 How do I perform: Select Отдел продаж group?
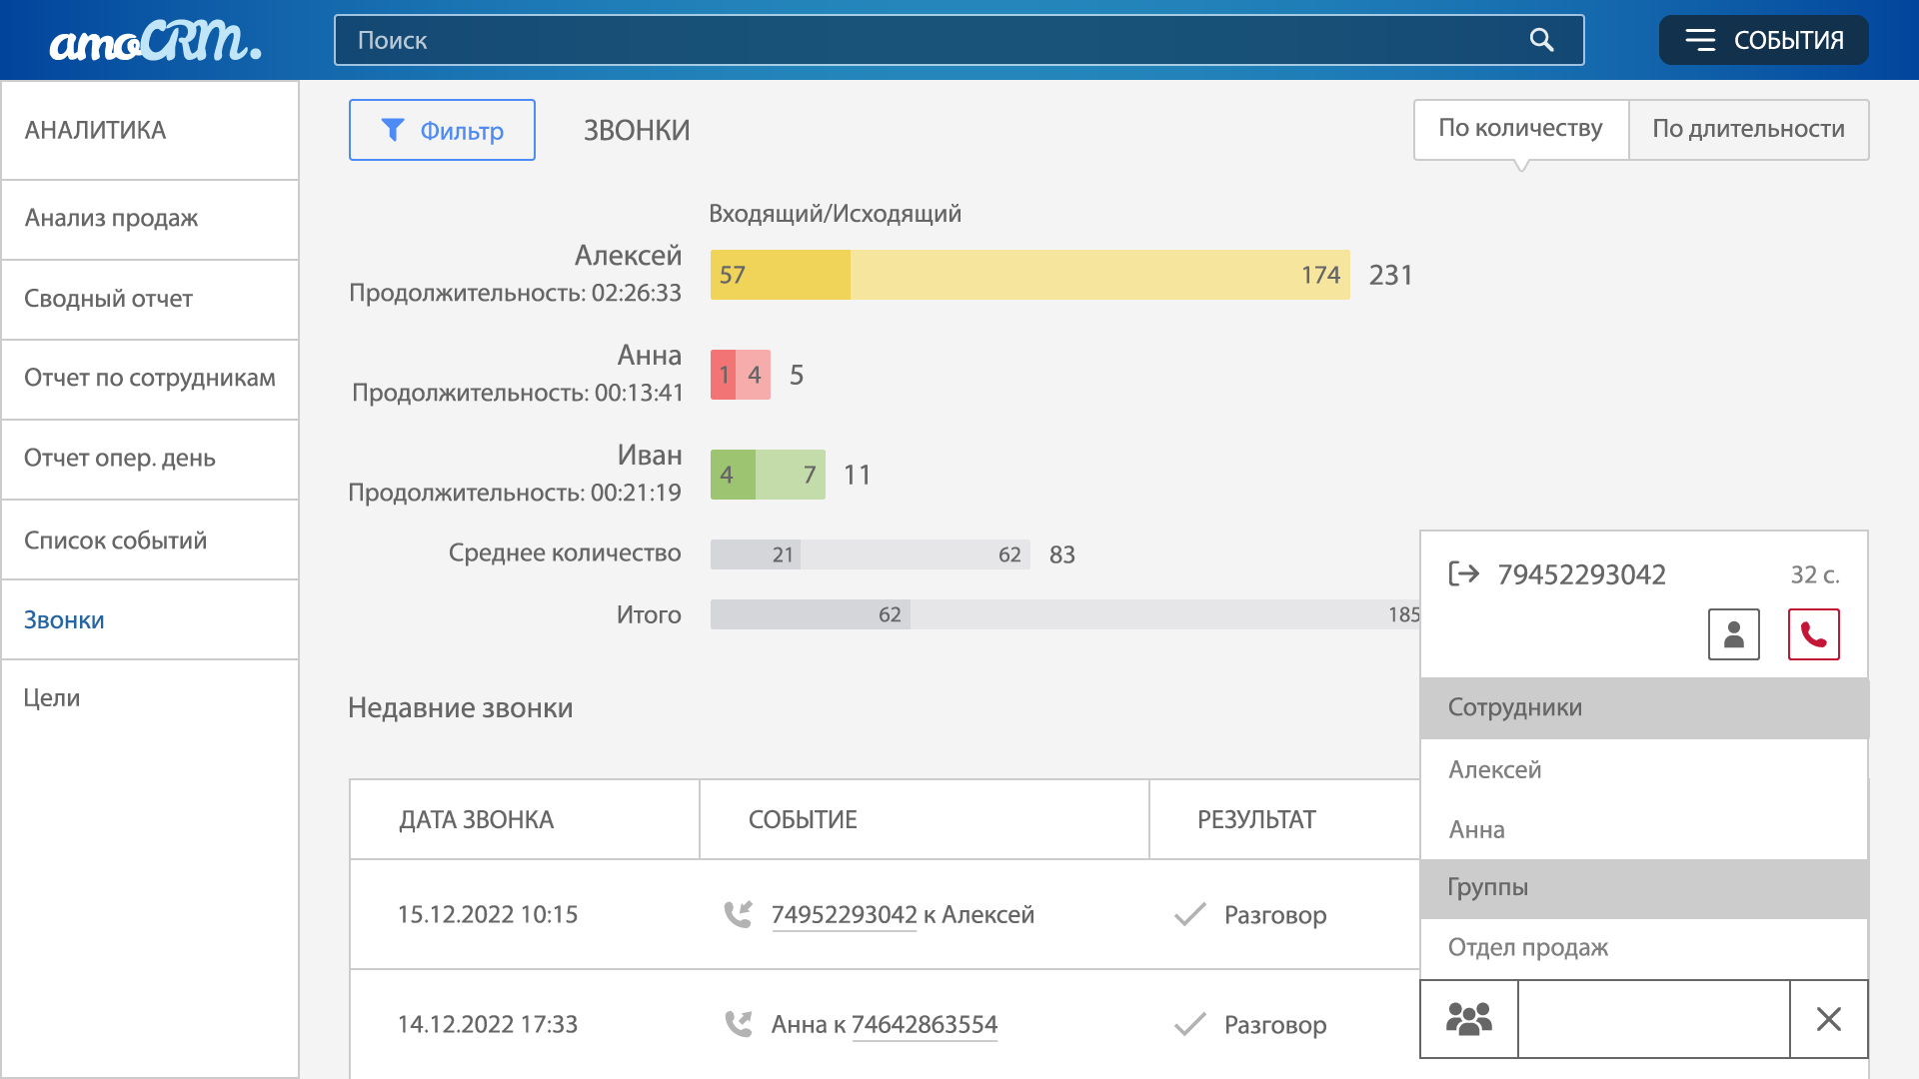1644,947
